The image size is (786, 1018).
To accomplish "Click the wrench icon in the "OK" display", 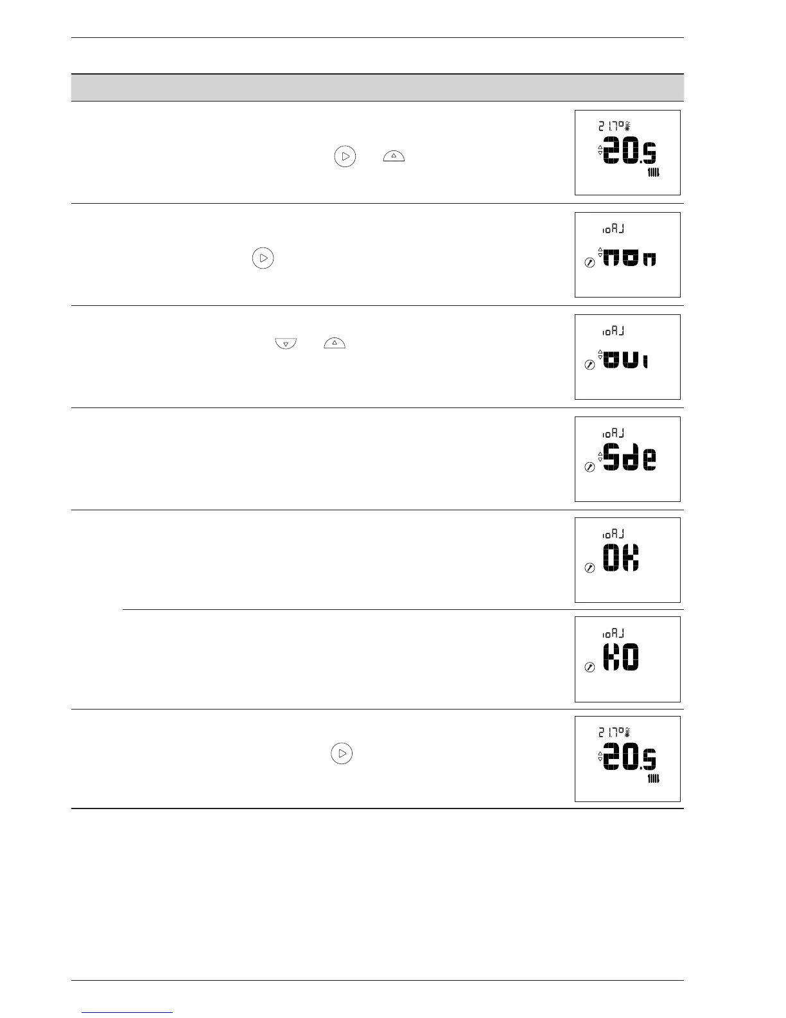I will tap(589, 567).
